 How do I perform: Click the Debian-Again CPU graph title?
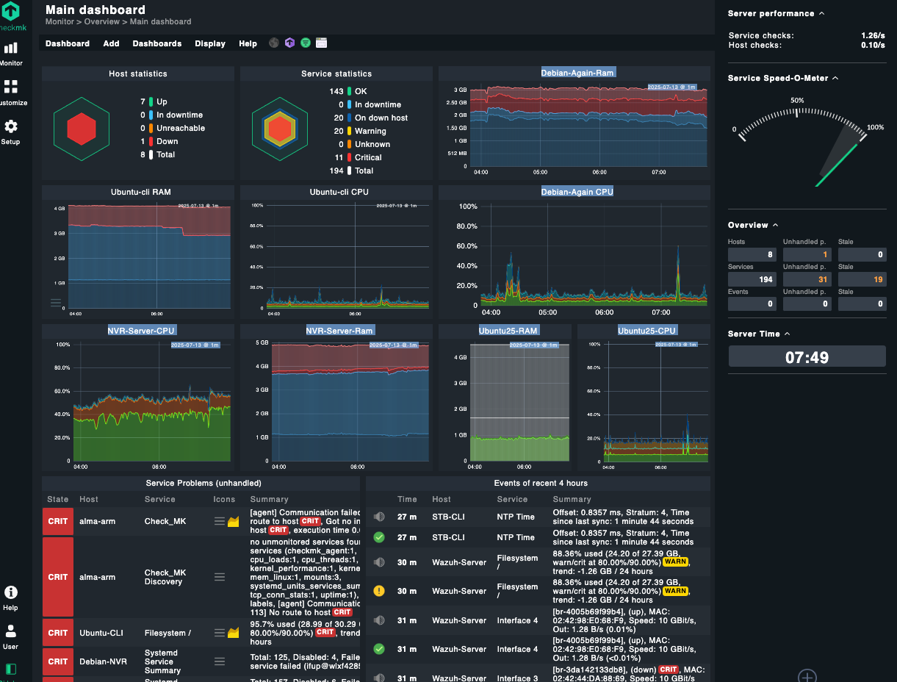[577, 192]
